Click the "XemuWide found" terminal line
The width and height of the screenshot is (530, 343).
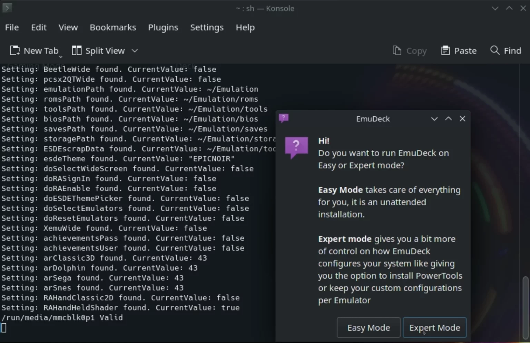click(x=104, y=228)
